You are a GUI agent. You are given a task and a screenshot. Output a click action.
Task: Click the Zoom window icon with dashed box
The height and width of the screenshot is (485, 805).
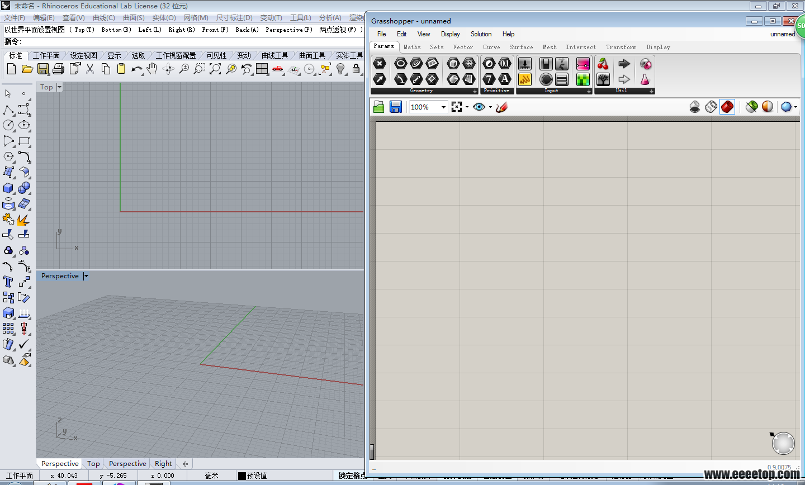point(200,69)
